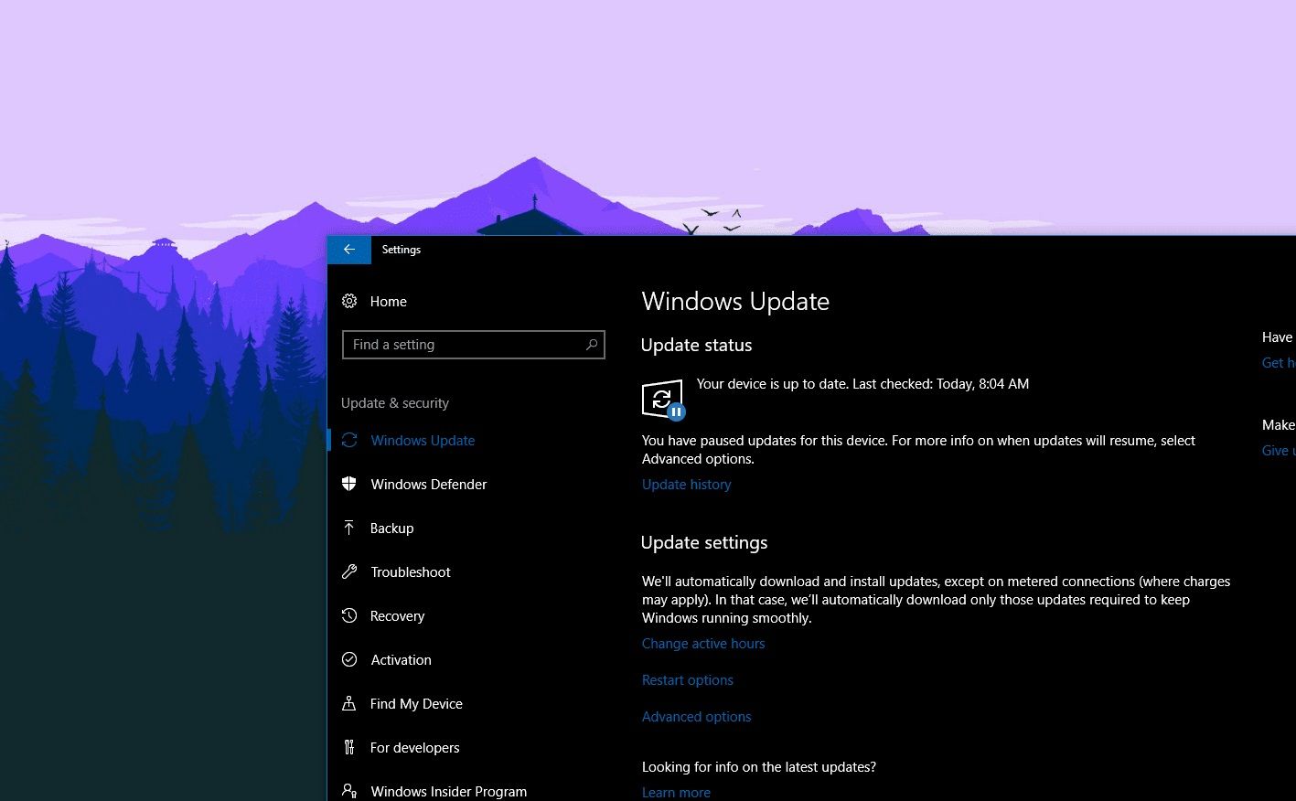Open the For developers section
This screenshot has width=1296, height=801.
[414, 747]
